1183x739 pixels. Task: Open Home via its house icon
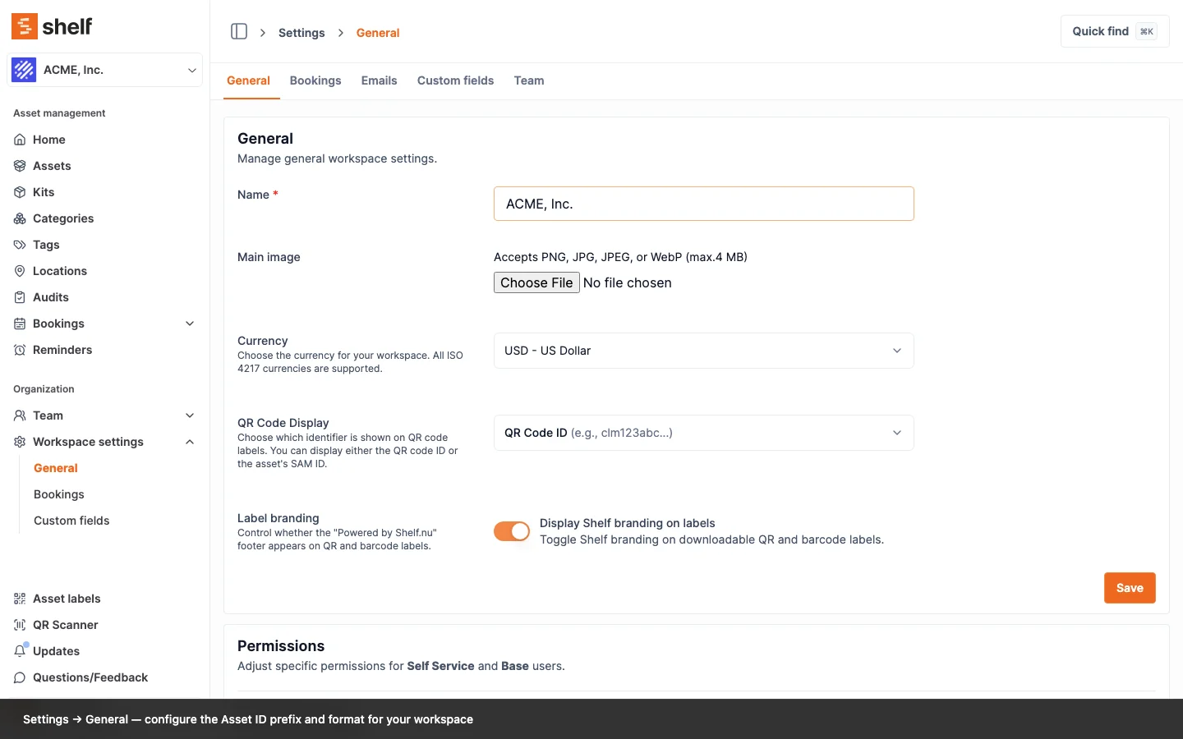pos(20,140)
